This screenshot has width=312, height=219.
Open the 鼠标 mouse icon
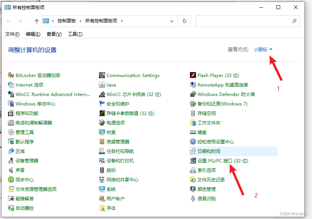(x=102, y=170)
